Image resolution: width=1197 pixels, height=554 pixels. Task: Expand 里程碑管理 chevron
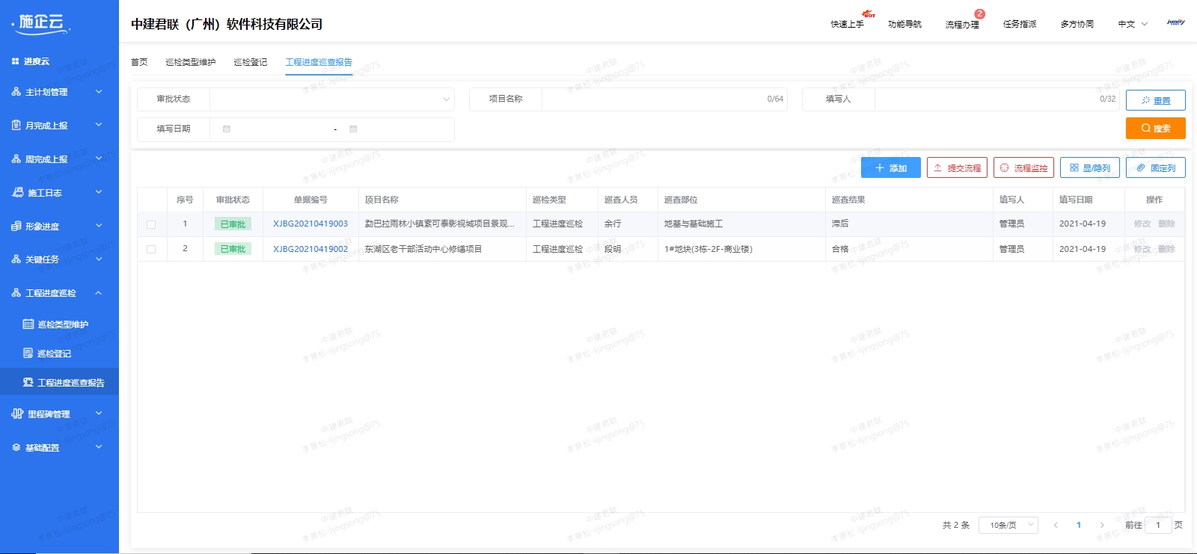coord(99,413)
